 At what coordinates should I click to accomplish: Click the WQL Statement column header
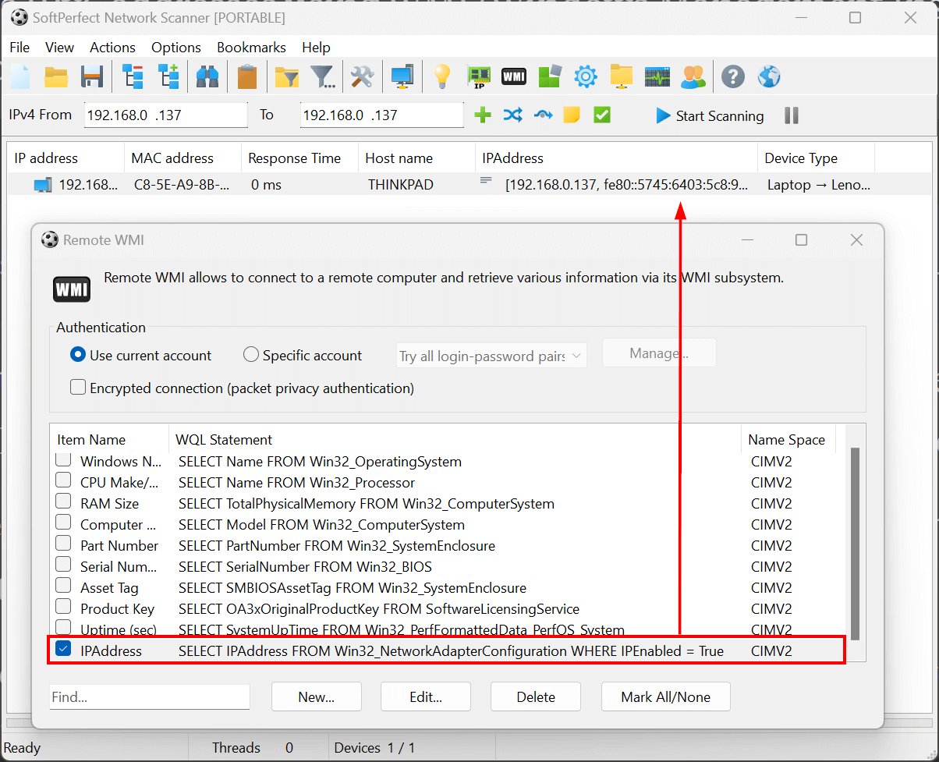455,439
